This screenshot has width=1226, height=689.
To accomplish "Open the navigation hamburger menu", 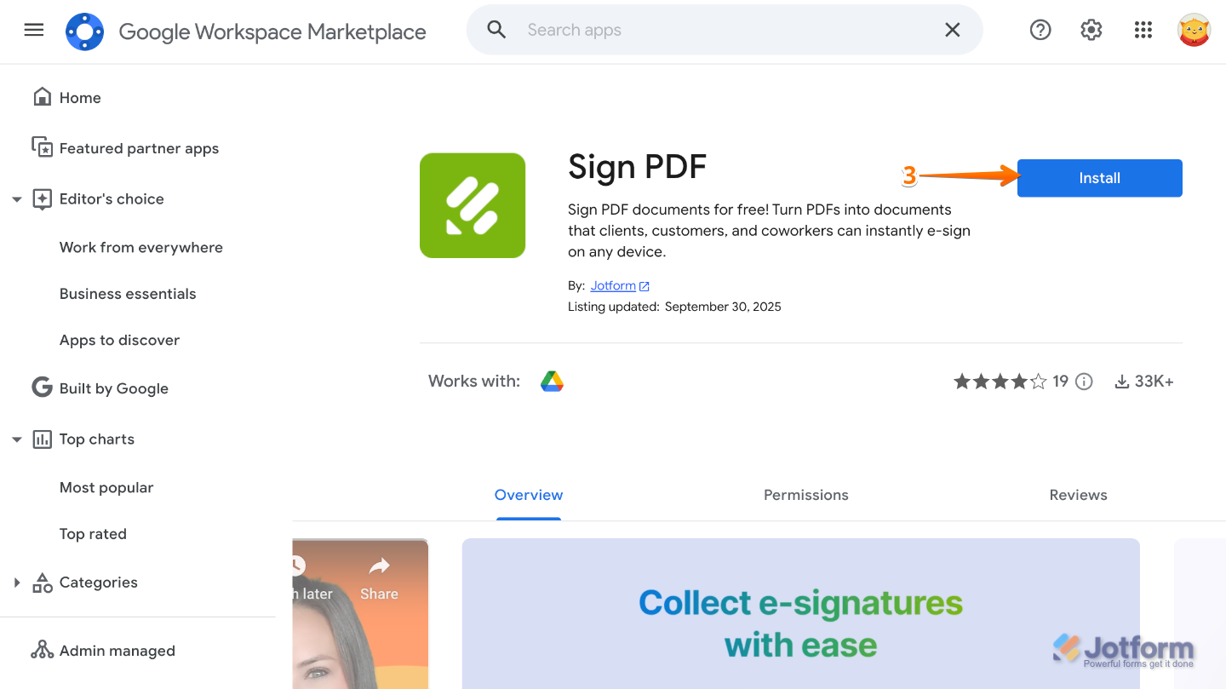I will pyautogui.click(x=33, y=29).
